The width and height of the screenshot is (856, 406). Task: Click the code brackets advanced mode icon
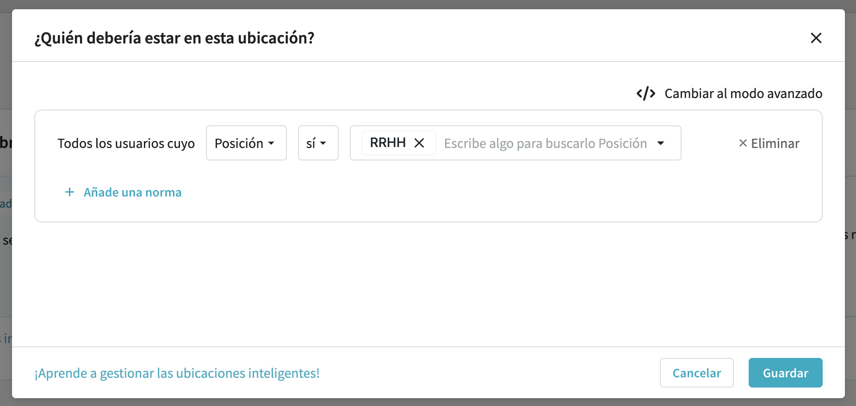645,93
